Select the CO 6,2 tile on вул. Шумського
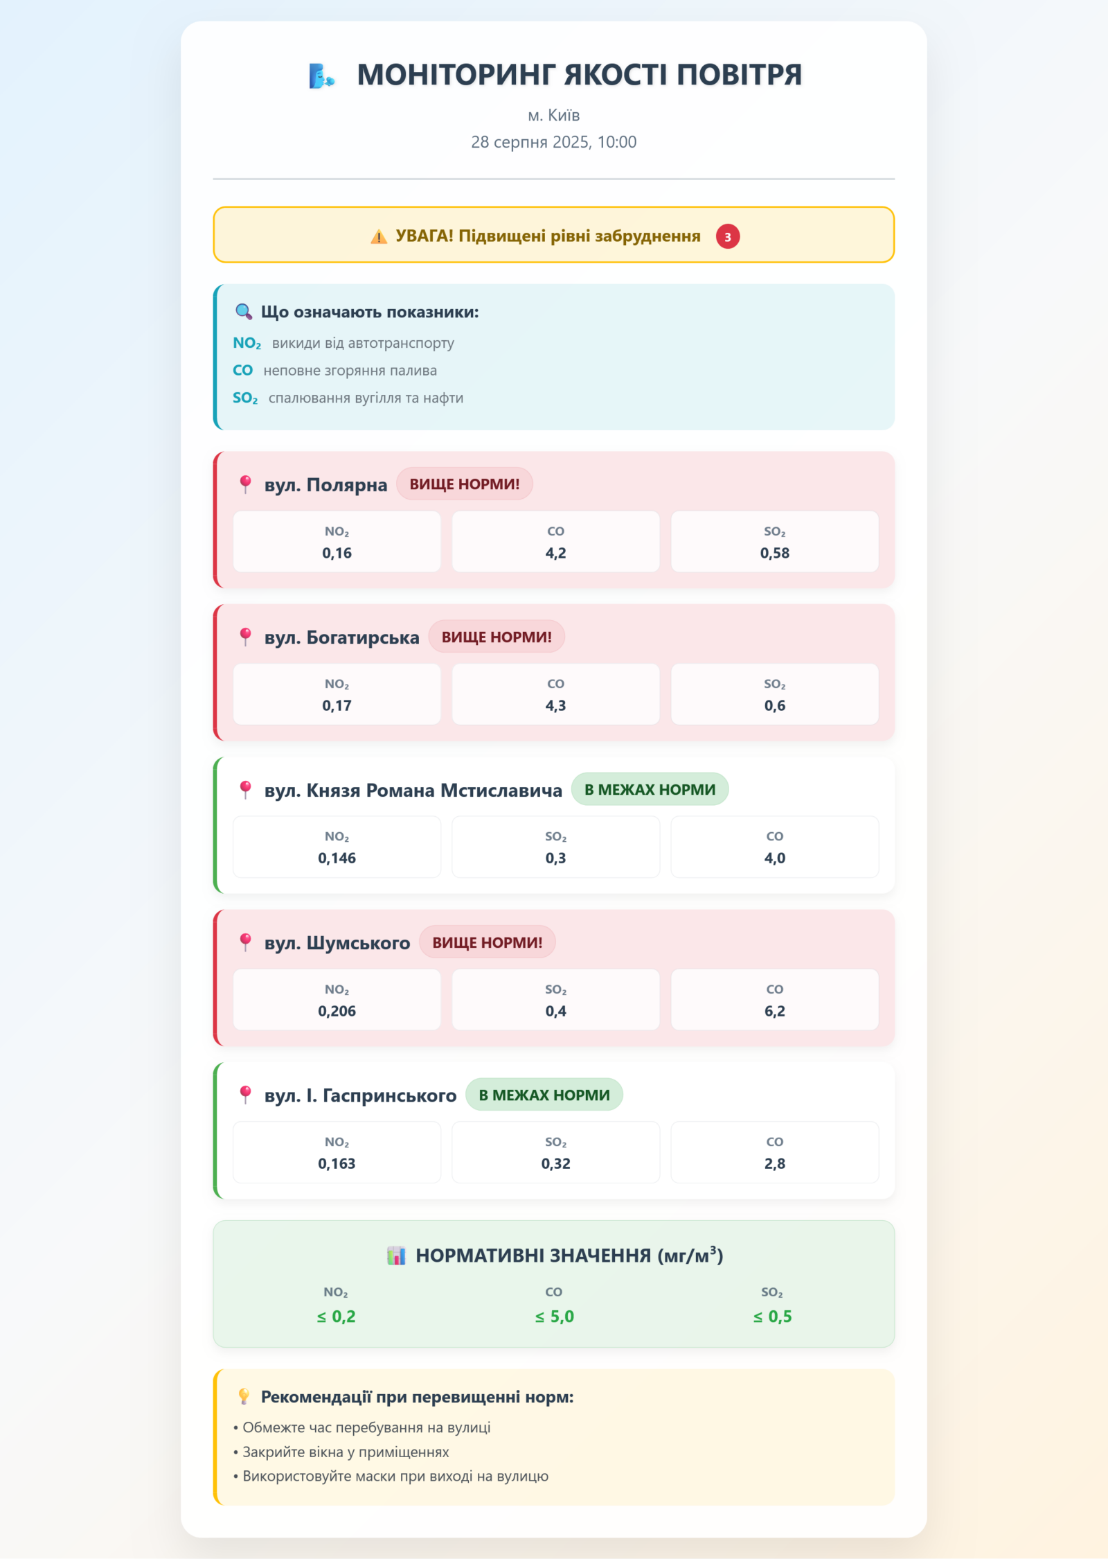The height and width of the screenshot is (1559, 1108). [774, 1000]
